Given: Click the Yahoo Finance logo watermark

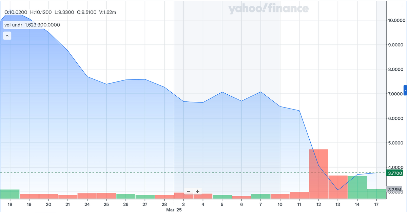Looking at the screenshot, I should pyautogui.click(x=268, y=9).
